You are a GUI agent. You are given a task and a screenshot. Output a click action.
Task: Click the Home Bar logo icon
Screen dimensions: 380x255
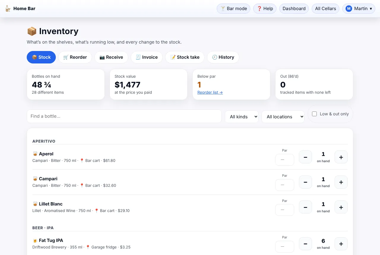(8, 9)
